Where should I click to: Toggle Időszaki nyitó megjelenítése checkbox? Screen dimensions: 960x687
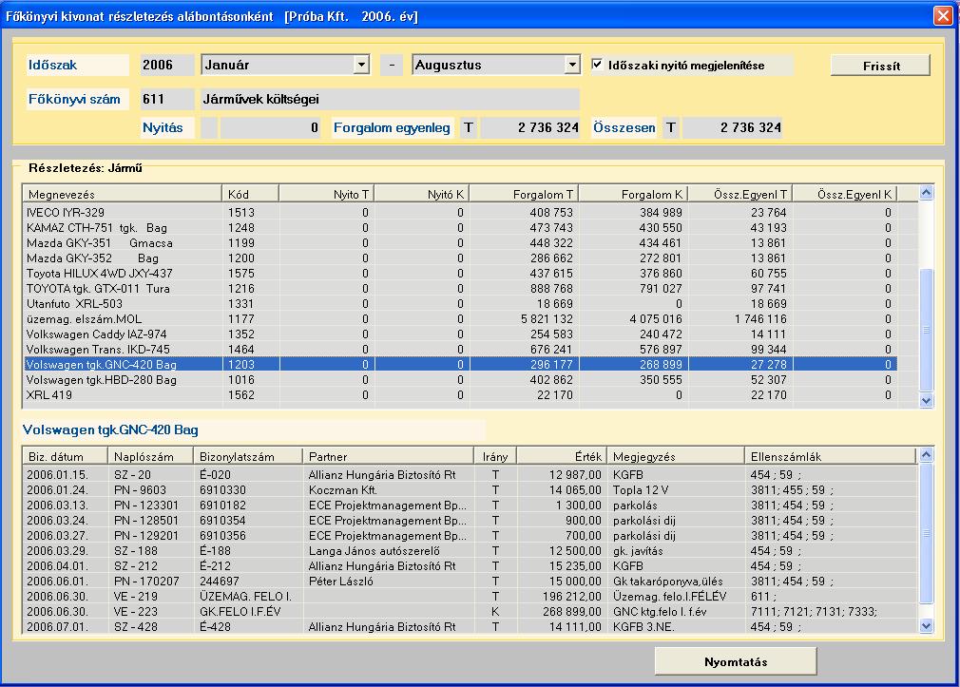(x=597, y=66)
